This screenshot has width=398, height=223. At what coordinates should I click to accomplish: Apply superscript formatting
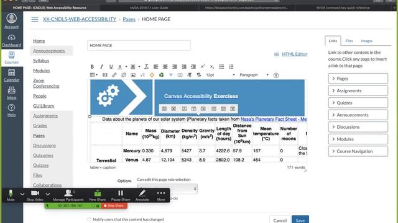(202, 67)
